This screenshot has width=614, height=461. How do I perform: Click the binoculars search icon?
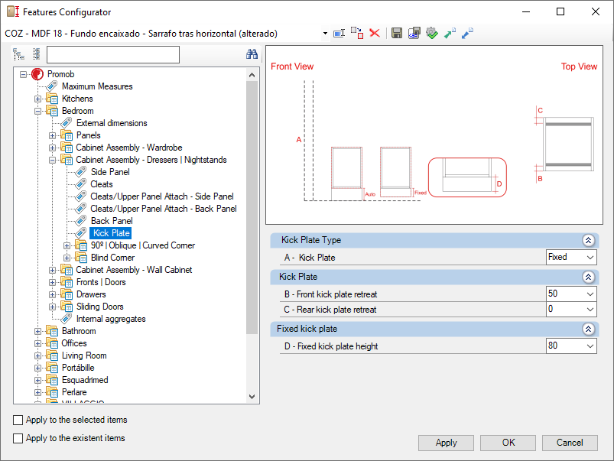point(252,54)
